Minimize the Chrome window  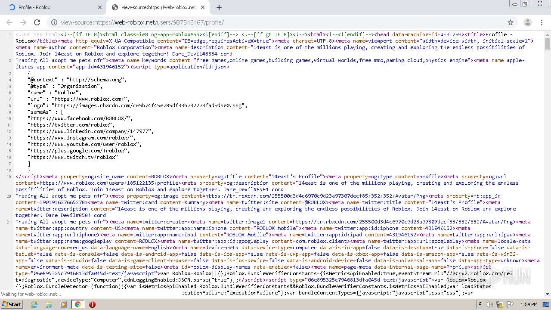click(515, 3)
